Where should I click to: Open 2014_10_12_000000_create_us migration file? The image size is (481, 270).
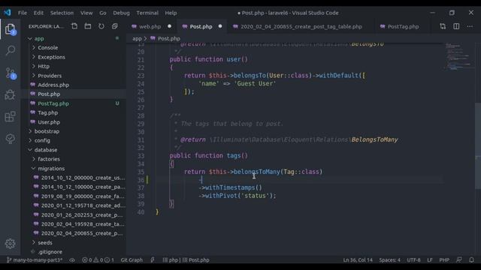point(83,178)
